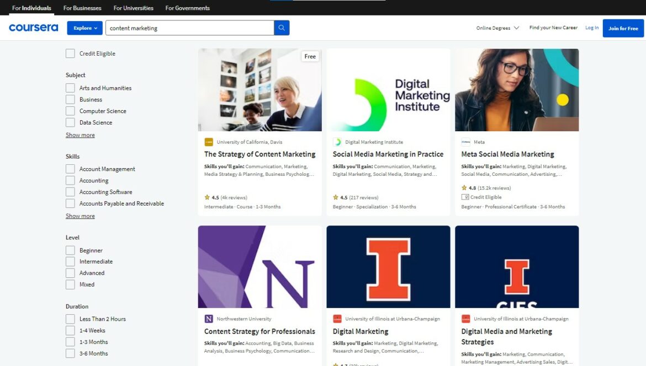Click the blue search magnifier button
The height and width of the screenshot is (366, 646).
click(x=282, y=28)
